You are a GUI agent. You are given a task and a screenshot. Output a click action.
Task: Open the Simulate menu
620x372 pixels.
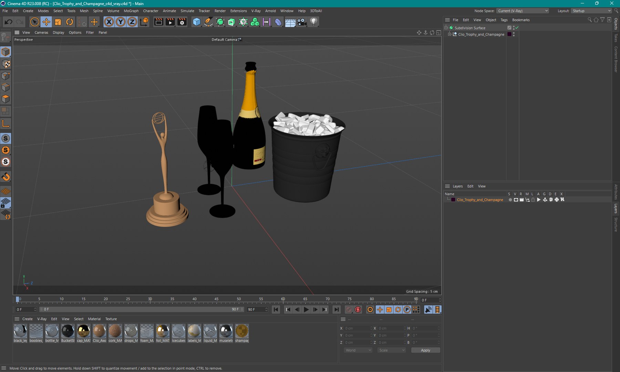[187, 11]
